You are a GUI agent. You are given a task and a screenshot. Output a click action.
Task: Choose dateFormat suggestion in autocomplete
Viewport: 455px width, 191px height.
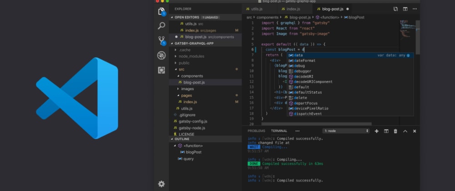(350, 60)
